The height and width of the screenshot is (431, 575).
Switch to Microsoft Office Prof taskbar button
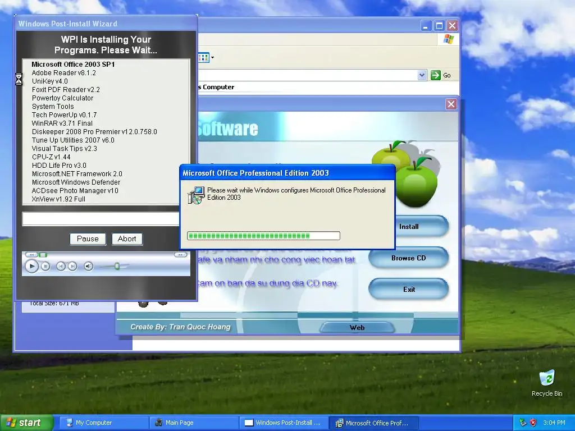pos(373,423)
